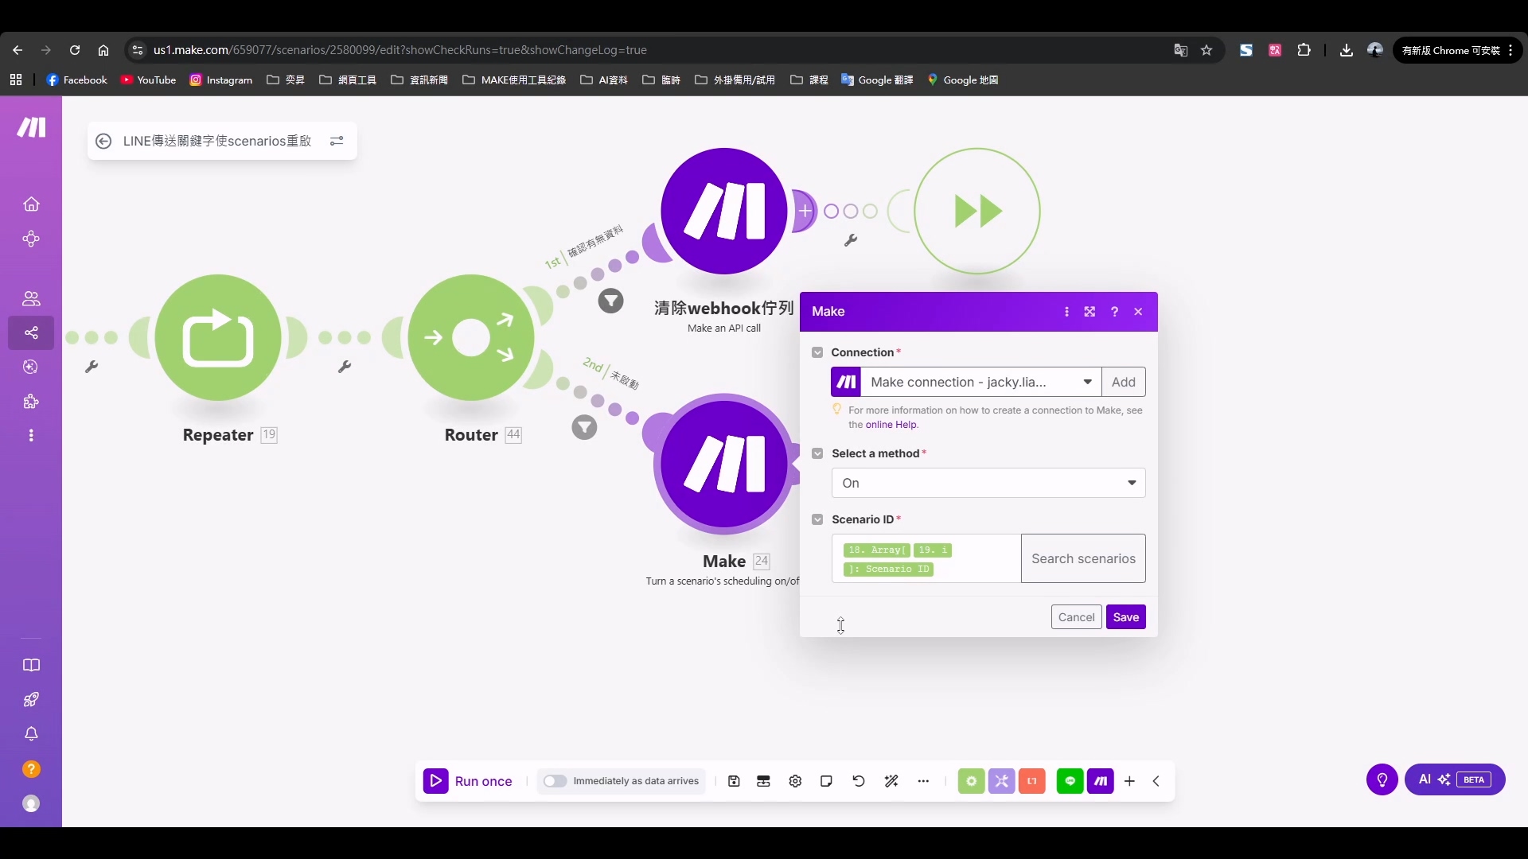This screenshot has width=1528, height=859.
Task: Click the magic wand auto-align icon
Action: point(891,781)
